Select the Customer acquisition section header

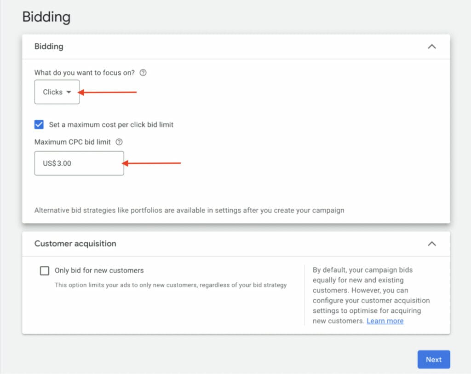[x=75, y=243]
